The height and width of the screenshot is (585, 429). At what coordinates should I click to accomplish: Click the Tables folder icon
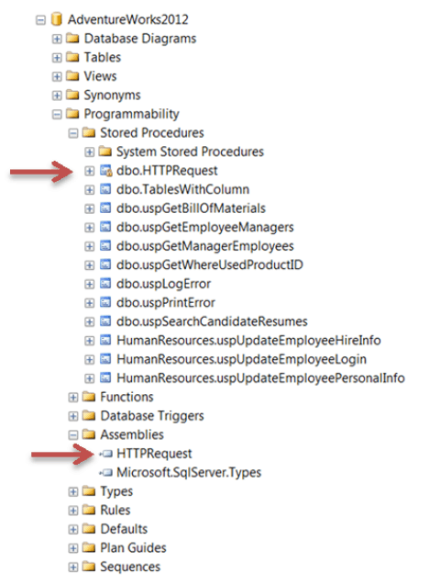pos(72,57)
